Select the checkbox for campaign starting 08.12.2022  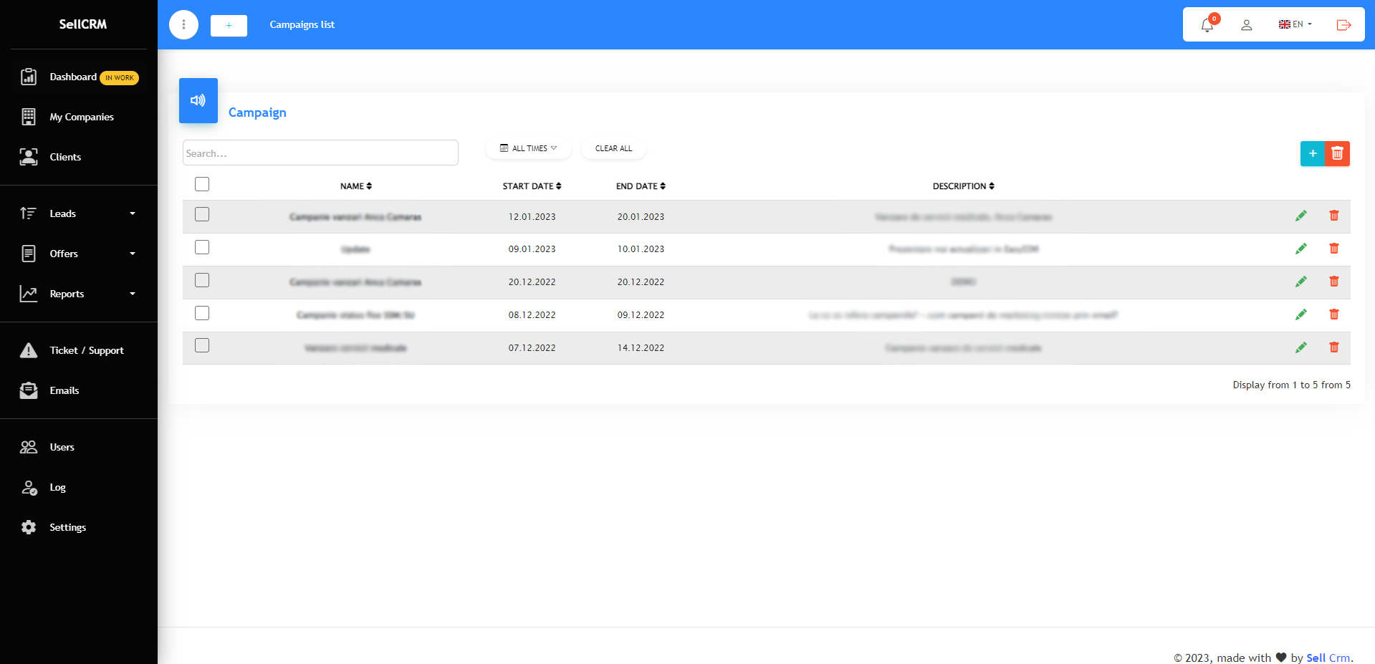coord(202,313)
